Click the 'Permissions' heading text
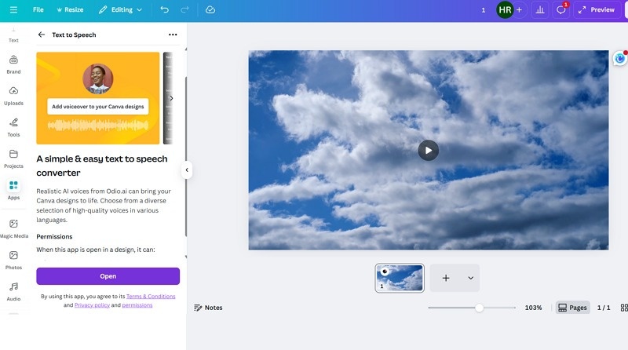 pyautogui.click(x=54, y=237)
